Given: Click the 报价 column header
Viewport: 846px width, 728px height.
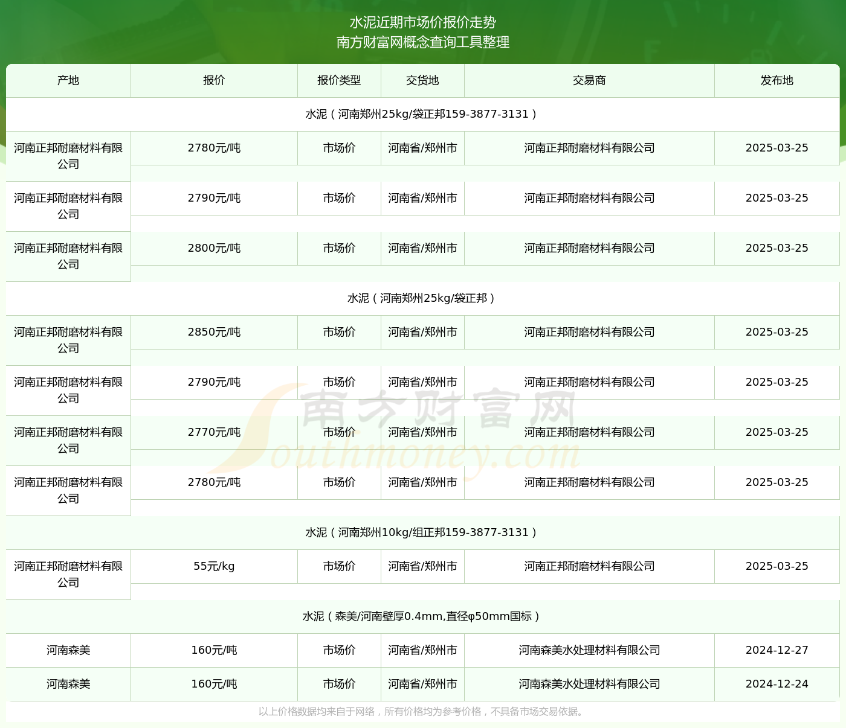Looking at the screenshot, I should point(214,80).
